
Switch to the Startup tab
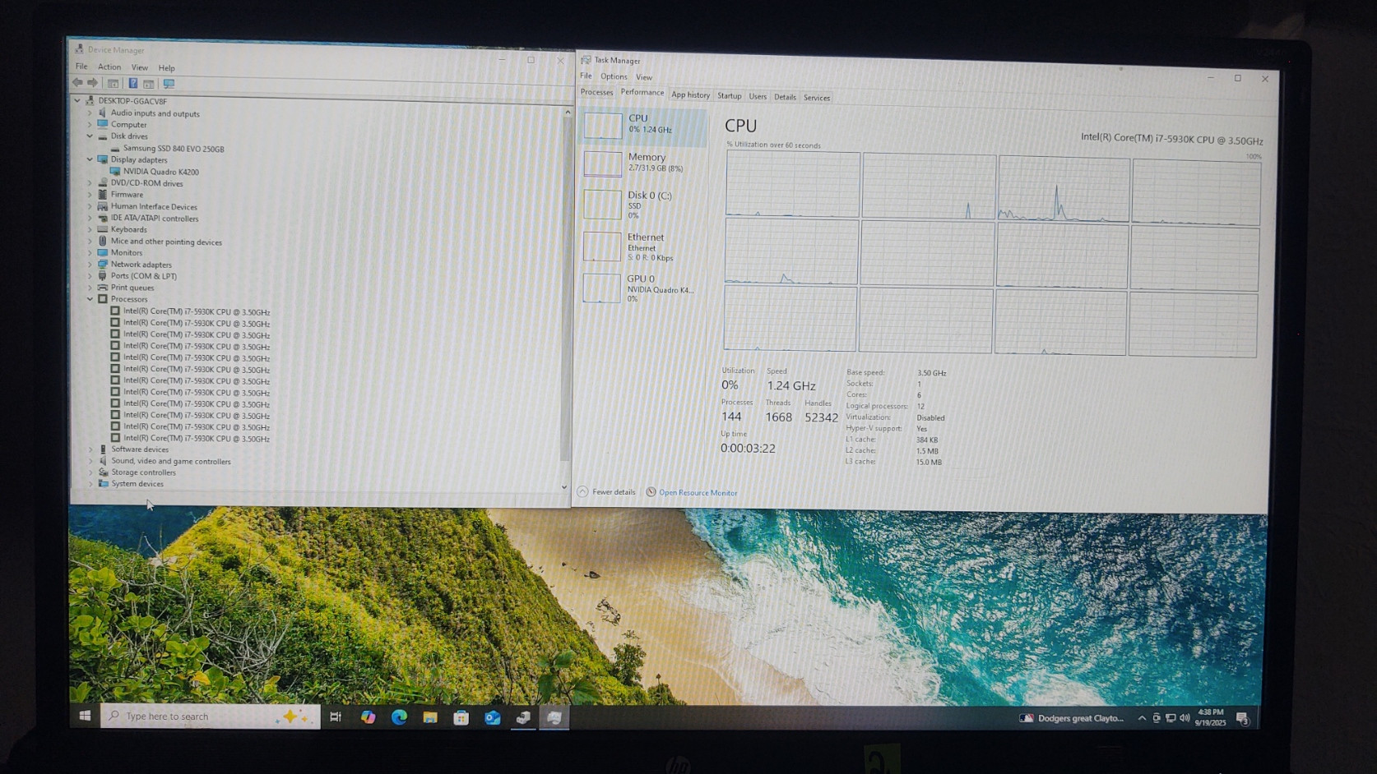tap(729, 96)
